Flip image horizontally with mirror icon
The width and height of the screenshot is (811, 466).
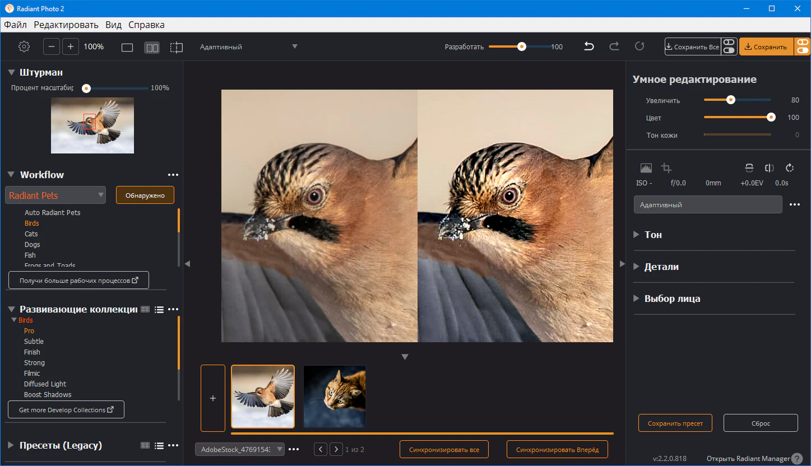(x=770, y=168)
